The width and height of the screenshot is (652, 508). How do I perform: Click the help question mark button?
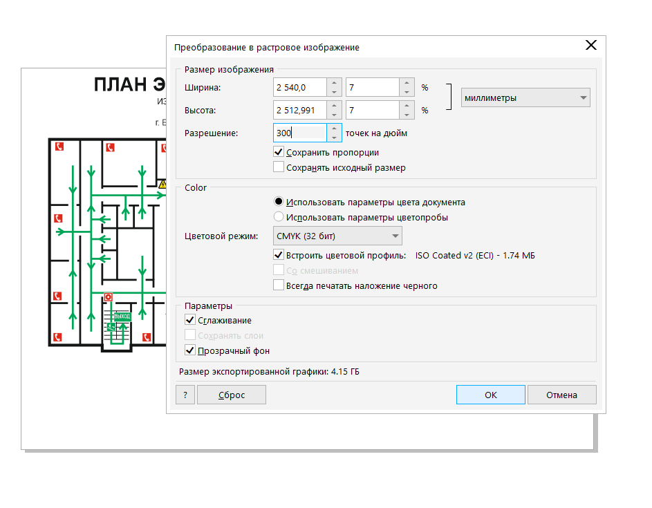pos(185,395)
